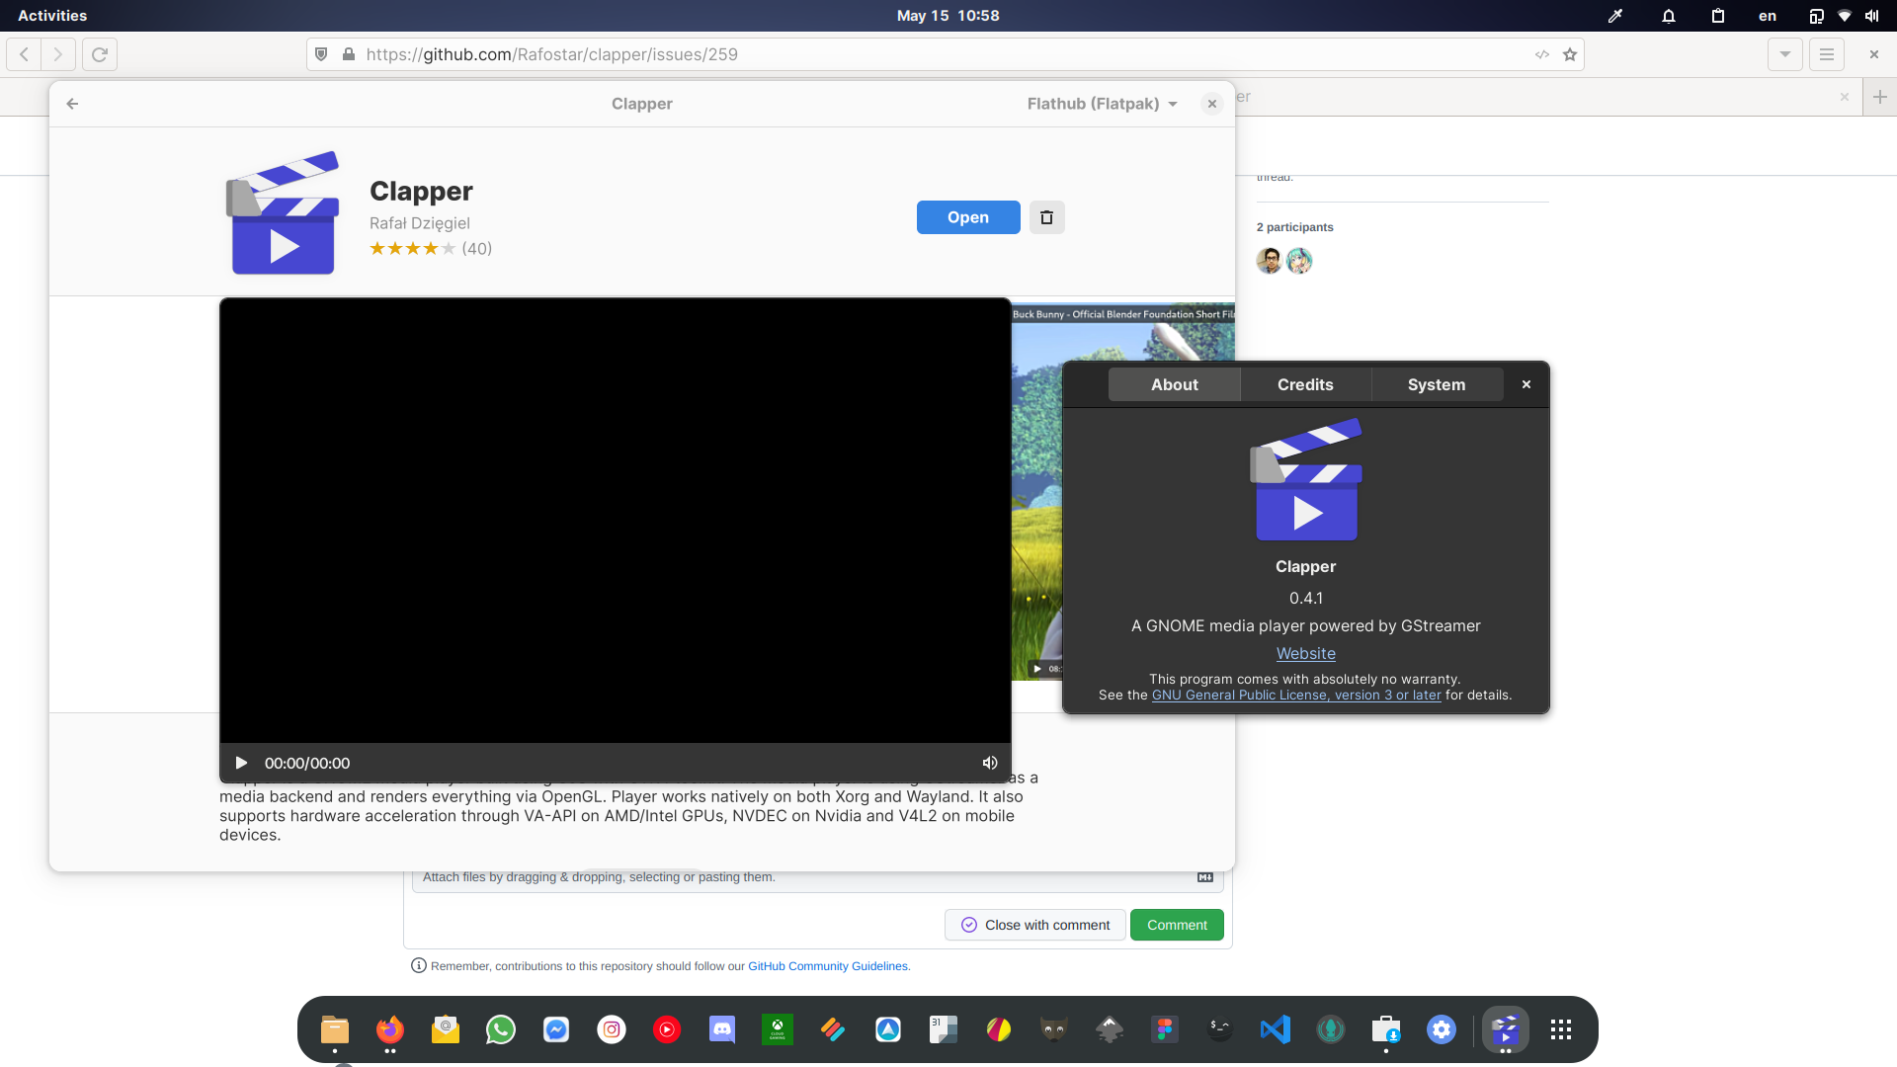Select the About tab in the dialog
The height and width of the screenshot is (1067, 1897).
pyautogui.click(x=1174, y=384)
